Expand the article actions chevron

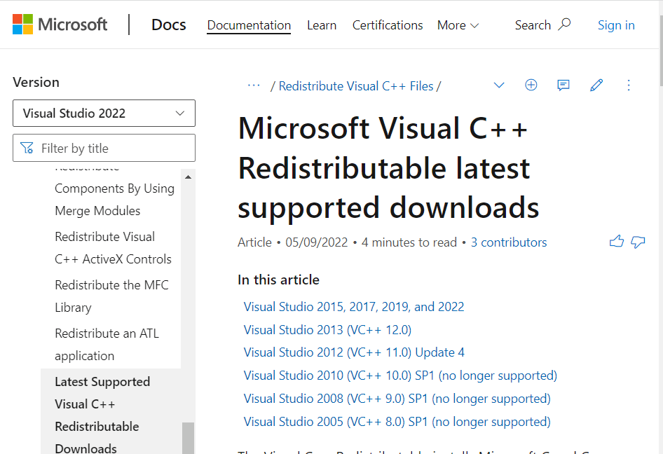(x=499, y=85)
